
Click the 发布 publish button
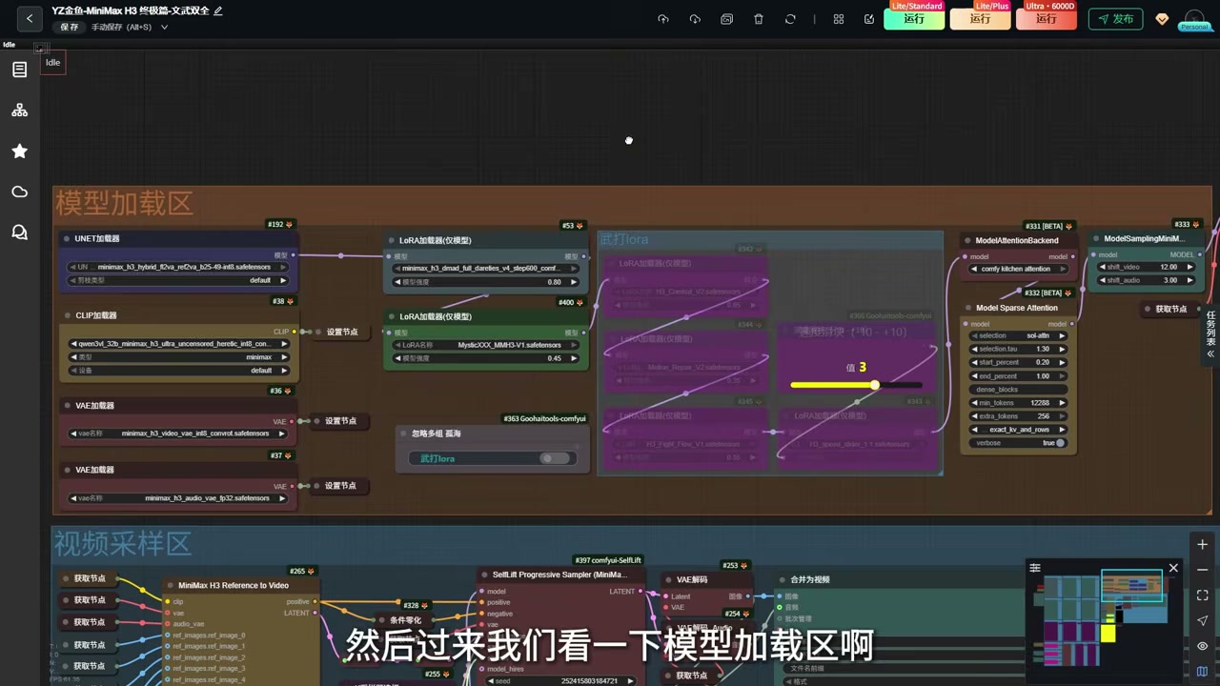[x=1115, y=19]
